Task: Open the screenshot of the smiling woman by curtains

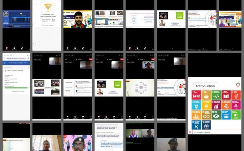Action: point(47,143)
